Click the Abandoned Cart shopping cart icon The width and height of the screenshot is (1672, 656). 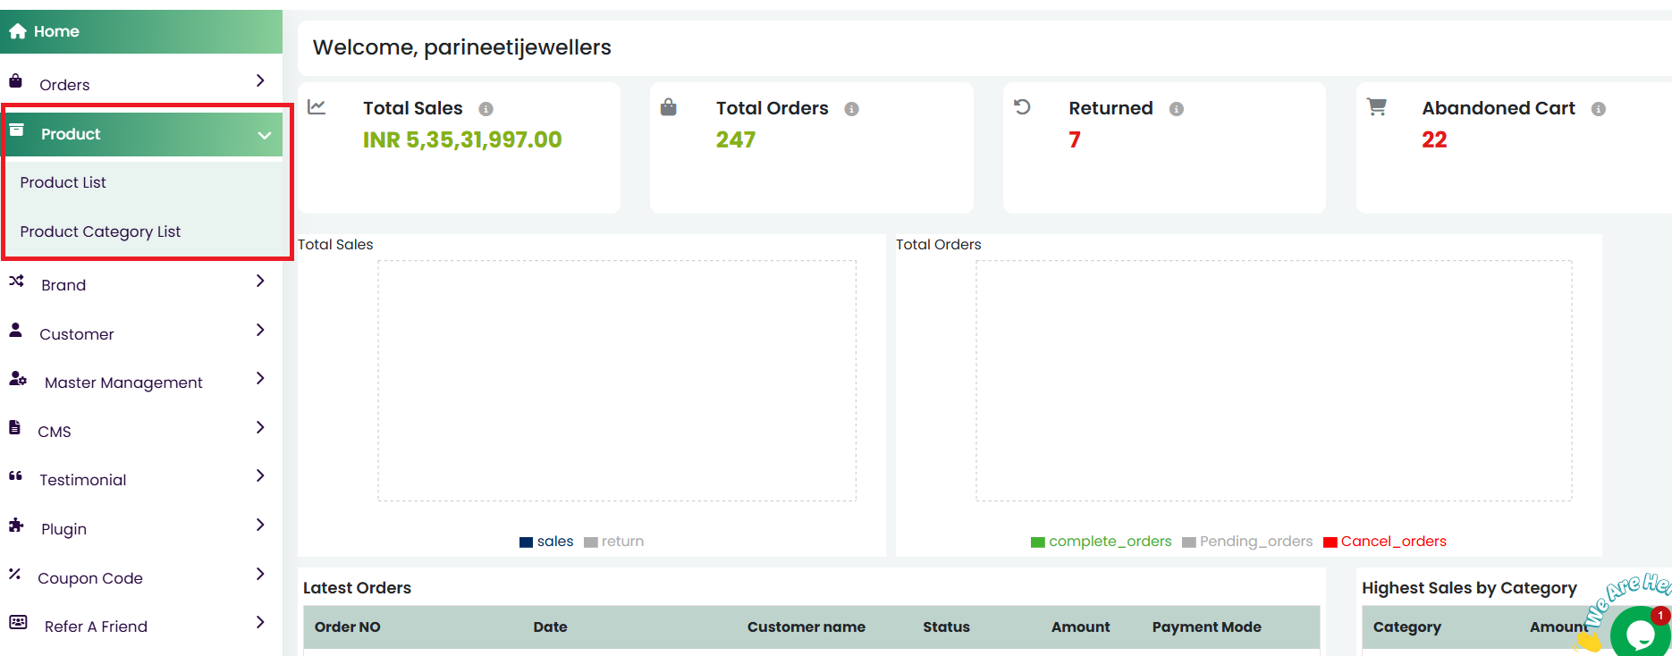[x=1377, y=107]
